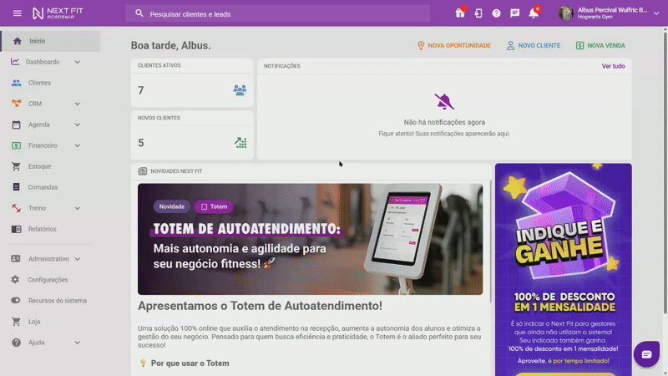The width and height of the screenshot is (668, 376).
Task: Click the Clientes Ativos count 7
Action: click(x=140, y=90)
